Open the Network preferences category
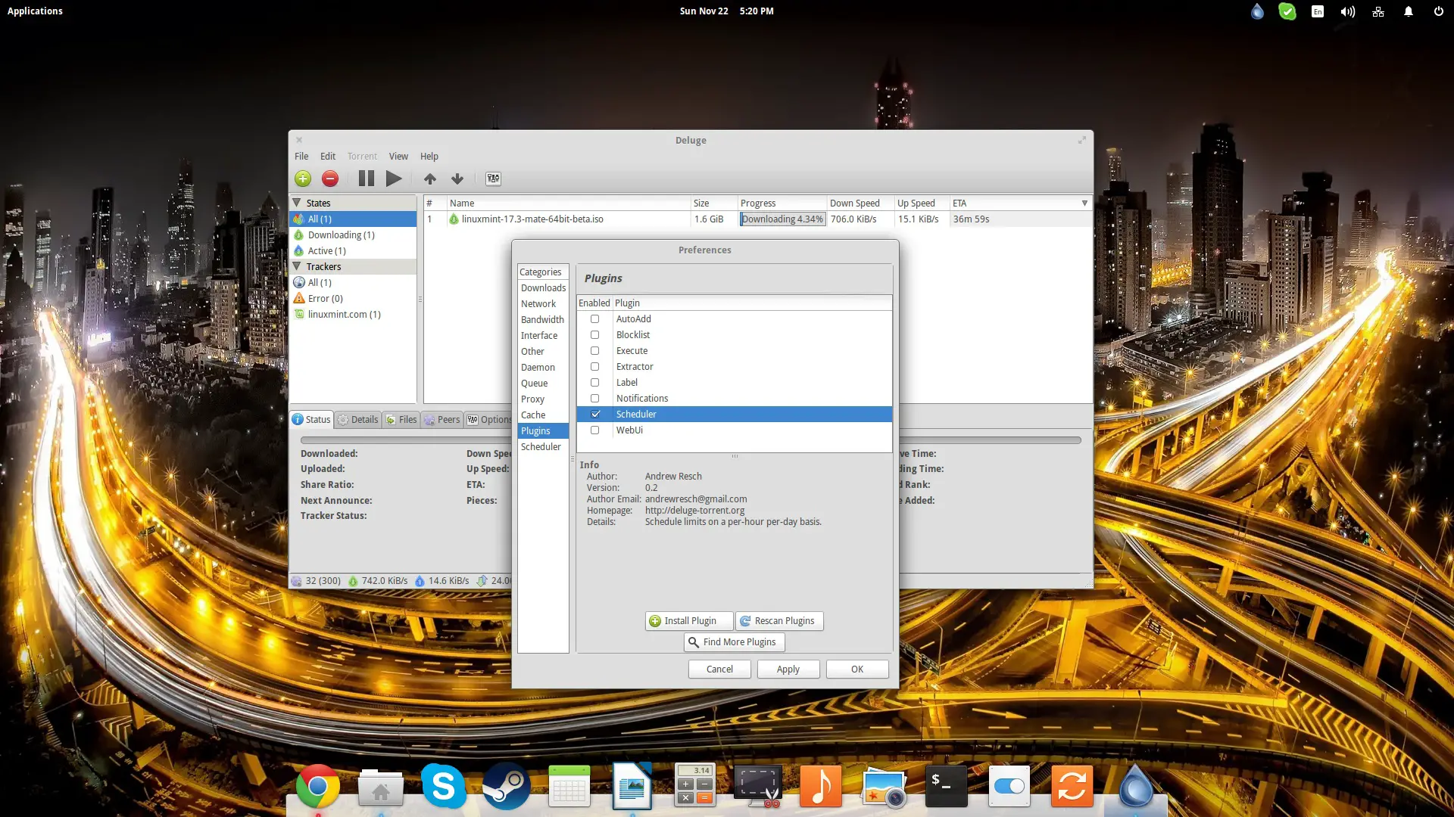1454x817 pixels. pyautogui.click(x=543, y=303)
